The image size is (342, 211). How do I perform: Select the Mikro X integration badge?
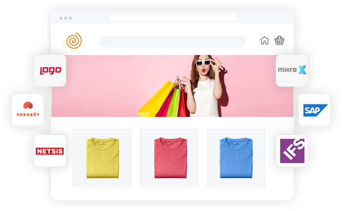pos(292,70)
